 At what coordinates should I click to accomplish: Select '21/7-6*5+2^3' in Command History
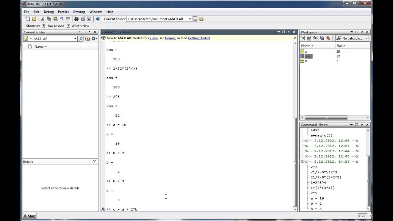[324, 172]
